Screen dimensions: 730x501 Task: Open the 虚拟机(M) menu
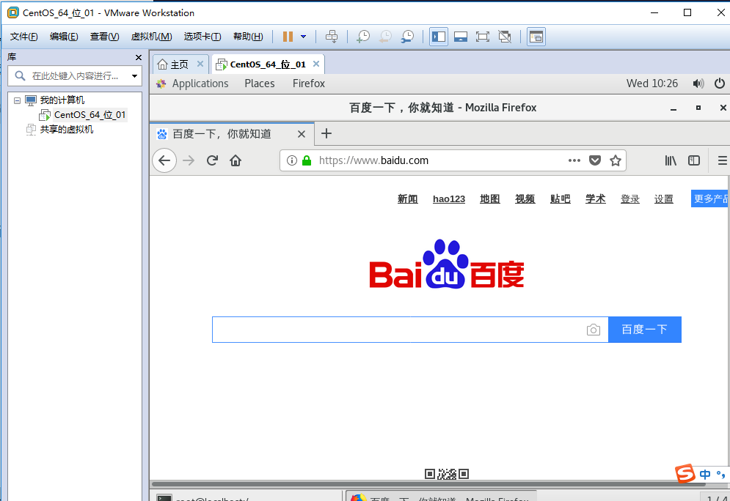point(151,36)
